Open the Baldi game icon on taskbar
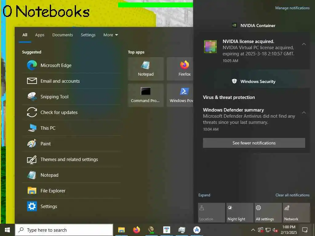This screenshot has height=236, width=315. pos(151,230)
